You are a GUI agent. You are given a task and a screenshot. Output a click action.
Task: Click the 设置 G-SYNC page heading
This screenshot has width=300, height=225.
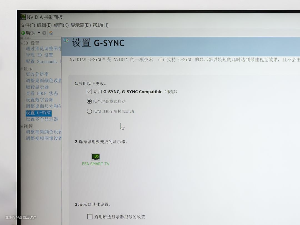pos(98,43)
